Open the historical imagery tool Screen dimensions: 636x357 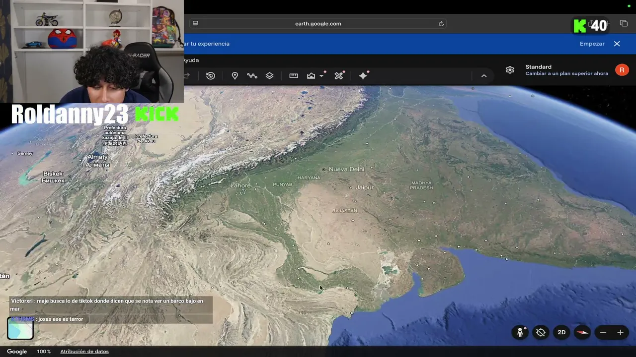coord(211,76)
